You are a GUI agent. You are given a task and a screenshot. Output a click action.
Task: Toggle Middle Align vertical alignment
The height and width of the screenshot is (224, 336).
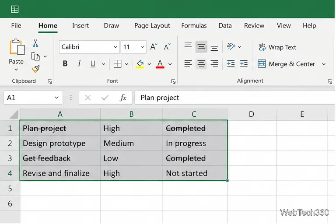(x=201, y=46)
